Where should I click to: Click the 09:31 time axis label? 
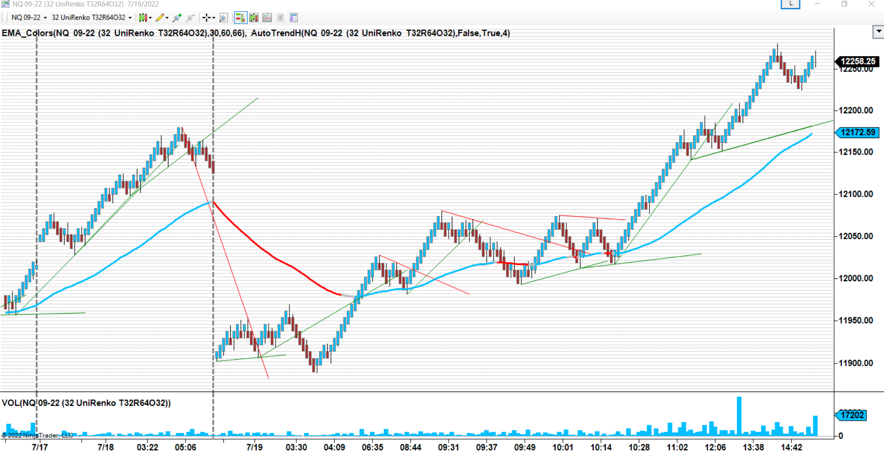tap(449, 447)
